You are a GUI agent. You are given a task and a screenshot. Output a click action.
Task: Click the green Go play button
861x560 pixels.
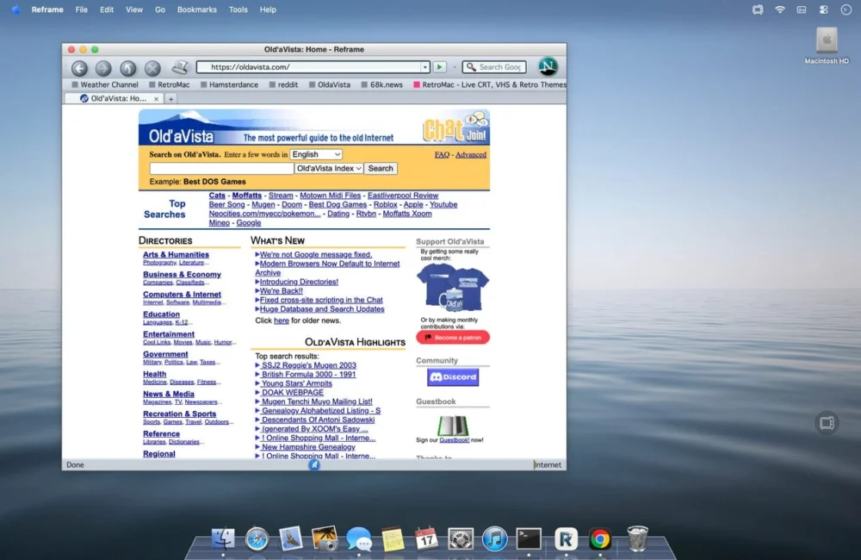coord(439,67)
